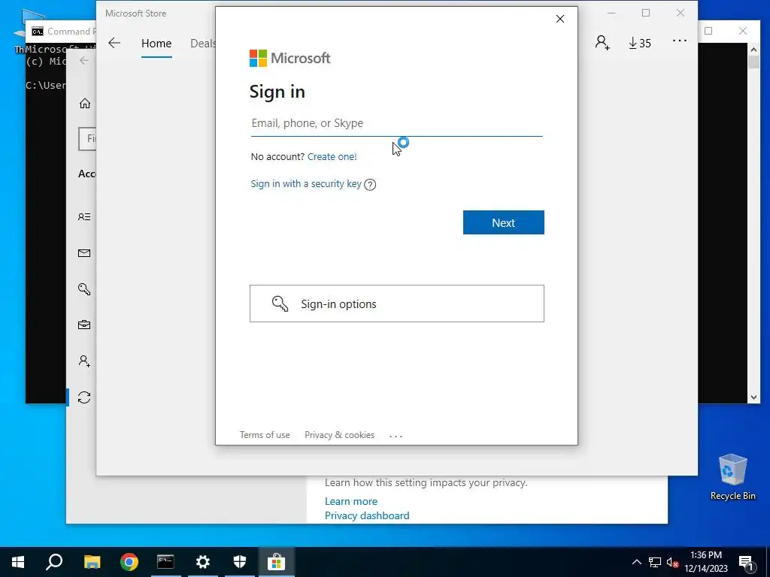This screenshot has width=770, height=577.
Task: Open the network tray icon
Action: coord(655,562)
